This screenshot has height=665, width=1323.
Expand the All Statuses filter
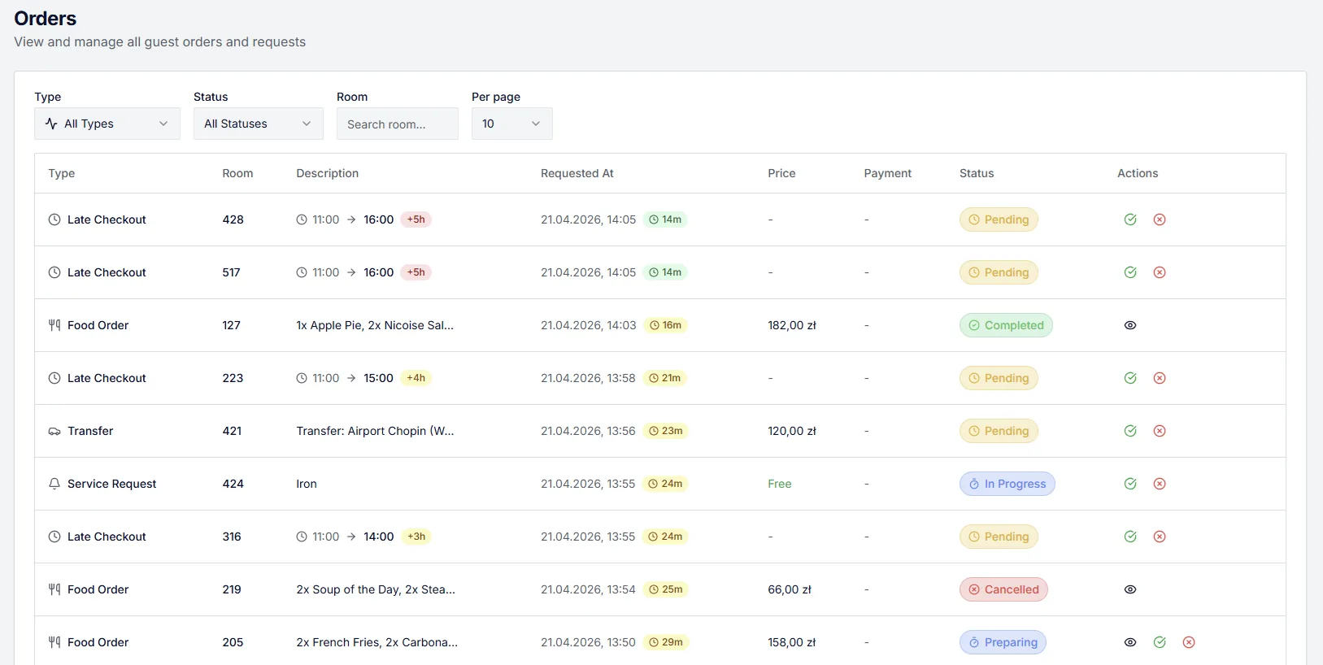(x=259, y=124)
